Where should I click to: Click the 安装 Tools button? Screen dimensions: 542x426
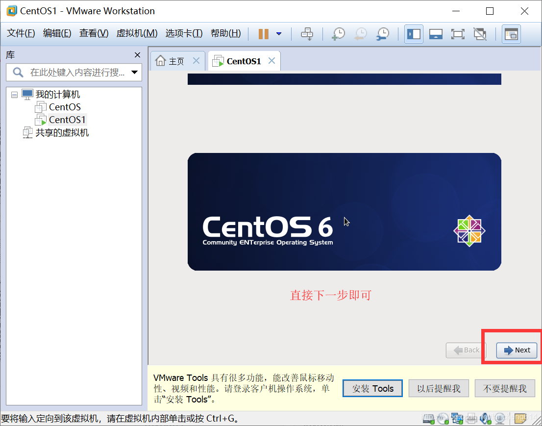click(372, 388)
